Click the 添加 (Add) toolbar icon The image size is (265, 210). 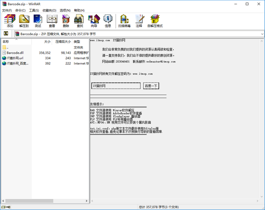(x=10, y=21)
